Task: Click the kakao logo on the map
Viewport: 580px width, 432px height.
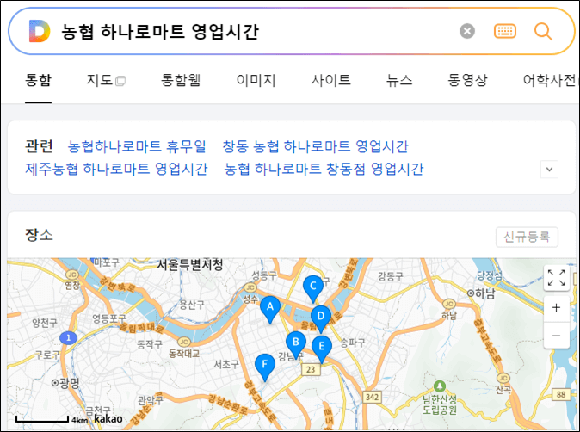Action: point(108,419)
